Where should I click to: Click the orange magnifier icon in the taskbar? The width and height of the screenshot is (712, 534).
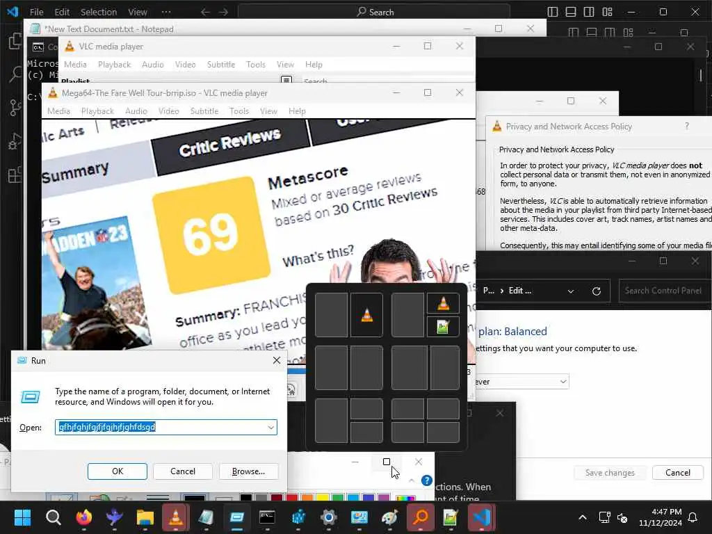pyautogui.click(x=421, y=517)
